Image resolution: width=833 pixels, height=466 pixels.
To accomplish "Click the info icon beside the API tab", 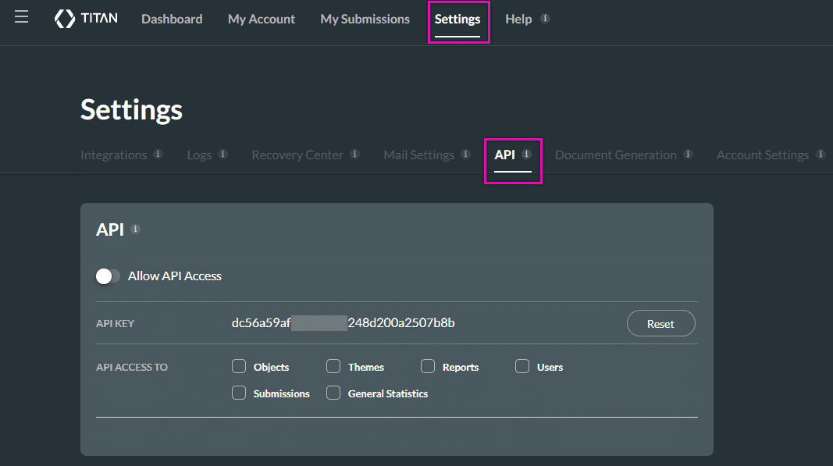I will click(x=525, y=153).
